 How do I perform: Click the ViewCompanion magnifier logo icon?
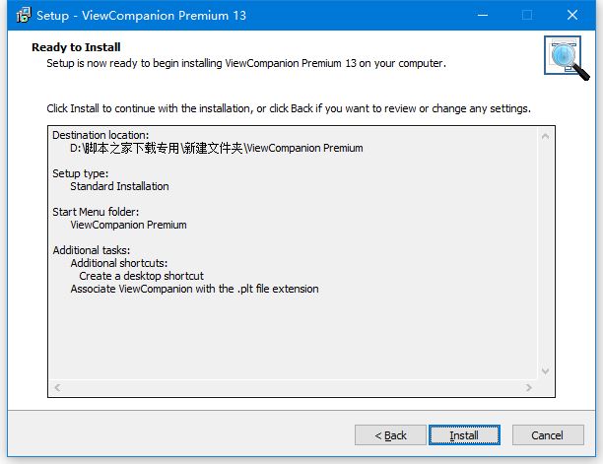[567, 58]
